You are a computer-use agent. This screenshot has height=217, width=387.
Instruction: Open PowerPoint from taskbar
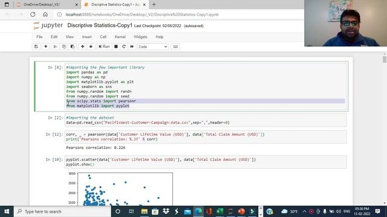pos(241,212)
